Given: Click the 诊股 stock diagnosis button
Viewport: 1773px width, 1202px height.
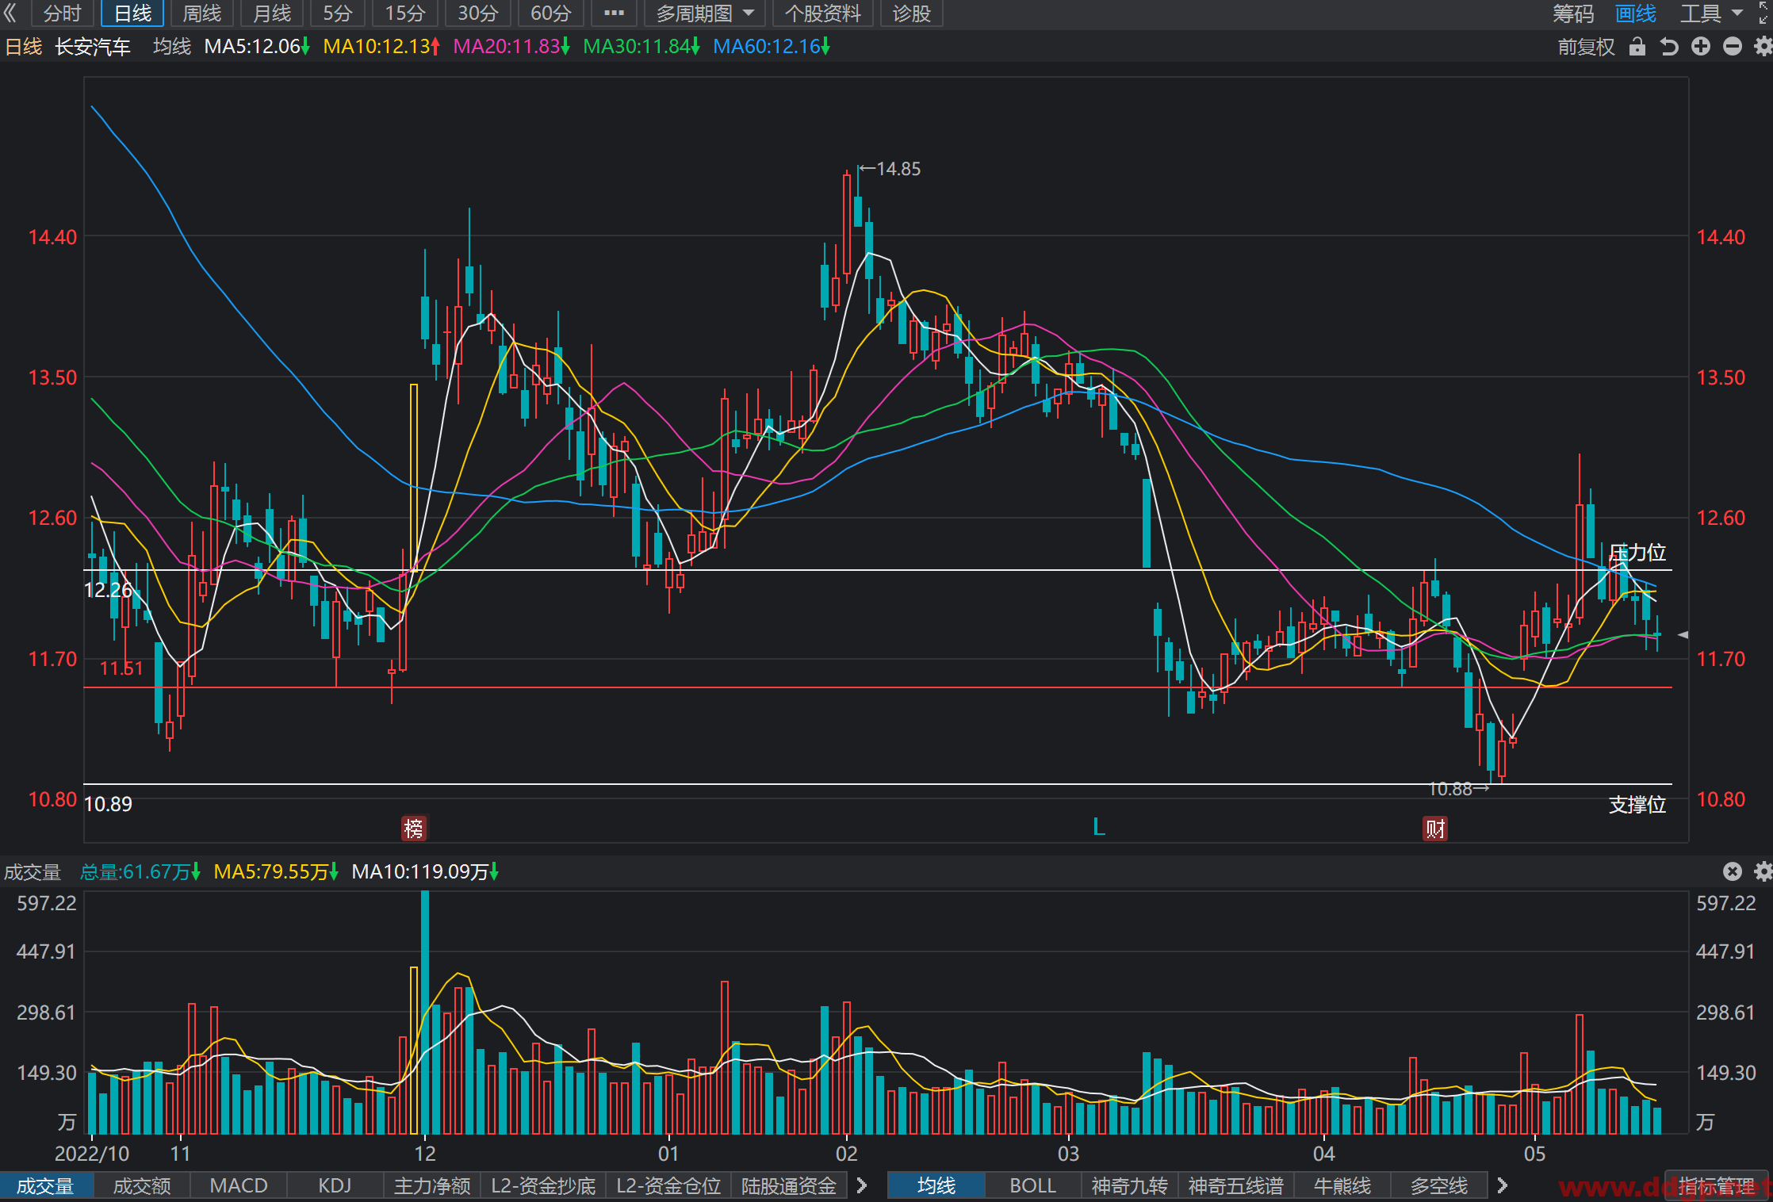Looking at the screenshot, I should 911,13.
